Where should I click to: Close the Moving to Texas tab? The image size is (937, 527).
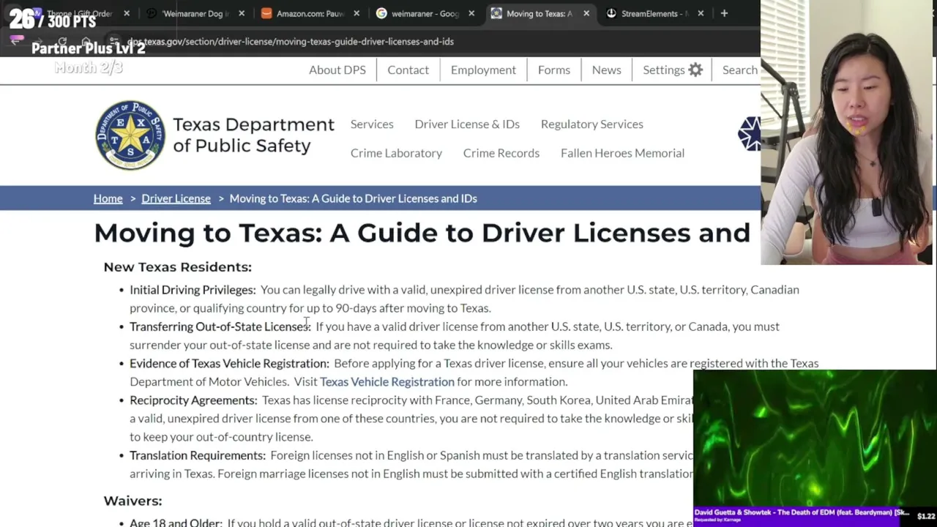tap(586, 13)
